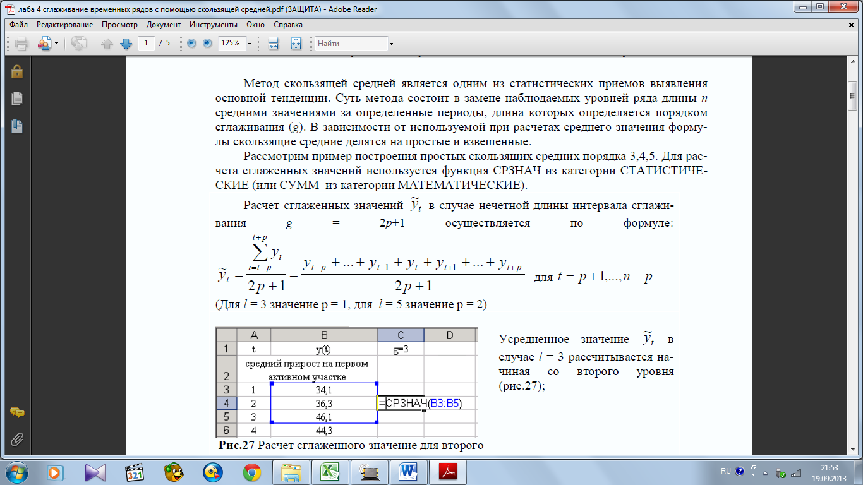
Task: Click the g=3 cell
Action: tap(401, 349)
